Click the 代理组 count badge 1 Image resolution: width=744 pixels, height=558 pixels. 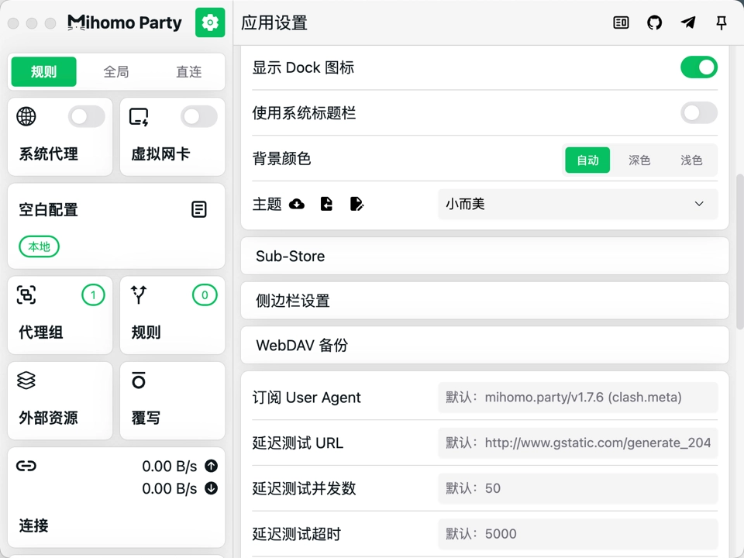pyautogui.click(x=93, y=295)
